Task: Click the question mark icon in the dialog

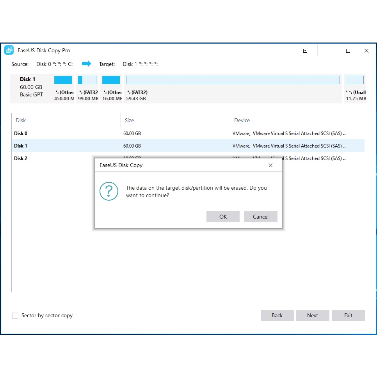Action: (109, 191)
